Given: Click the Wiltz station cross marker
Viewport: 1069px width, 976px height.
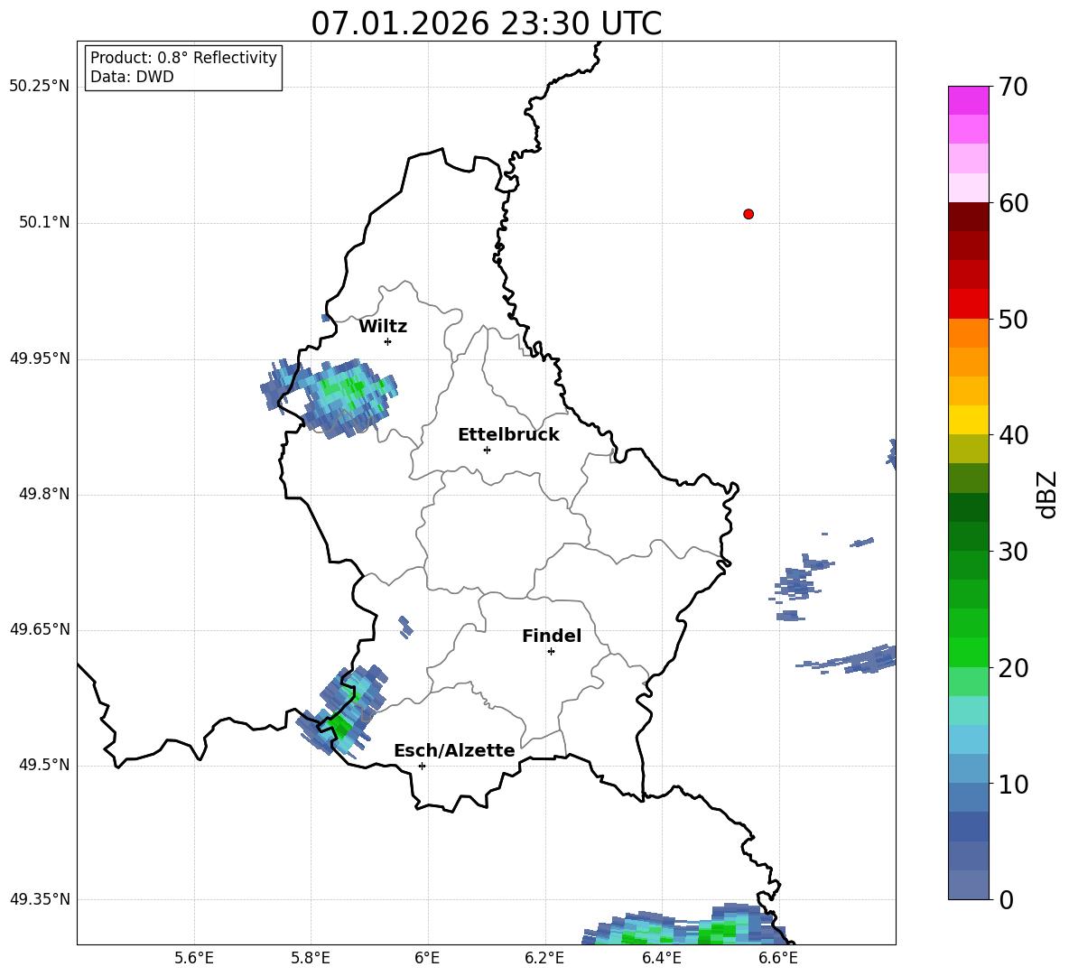Looking at the screenshot, I should tap(388, 341).
